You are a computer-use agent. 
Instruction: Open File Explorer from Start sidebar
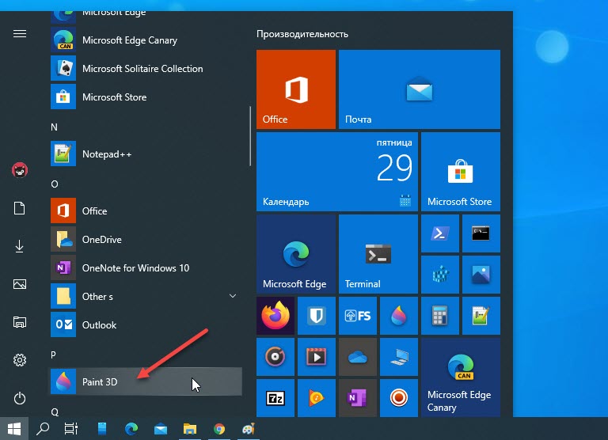tap(20, 322)
